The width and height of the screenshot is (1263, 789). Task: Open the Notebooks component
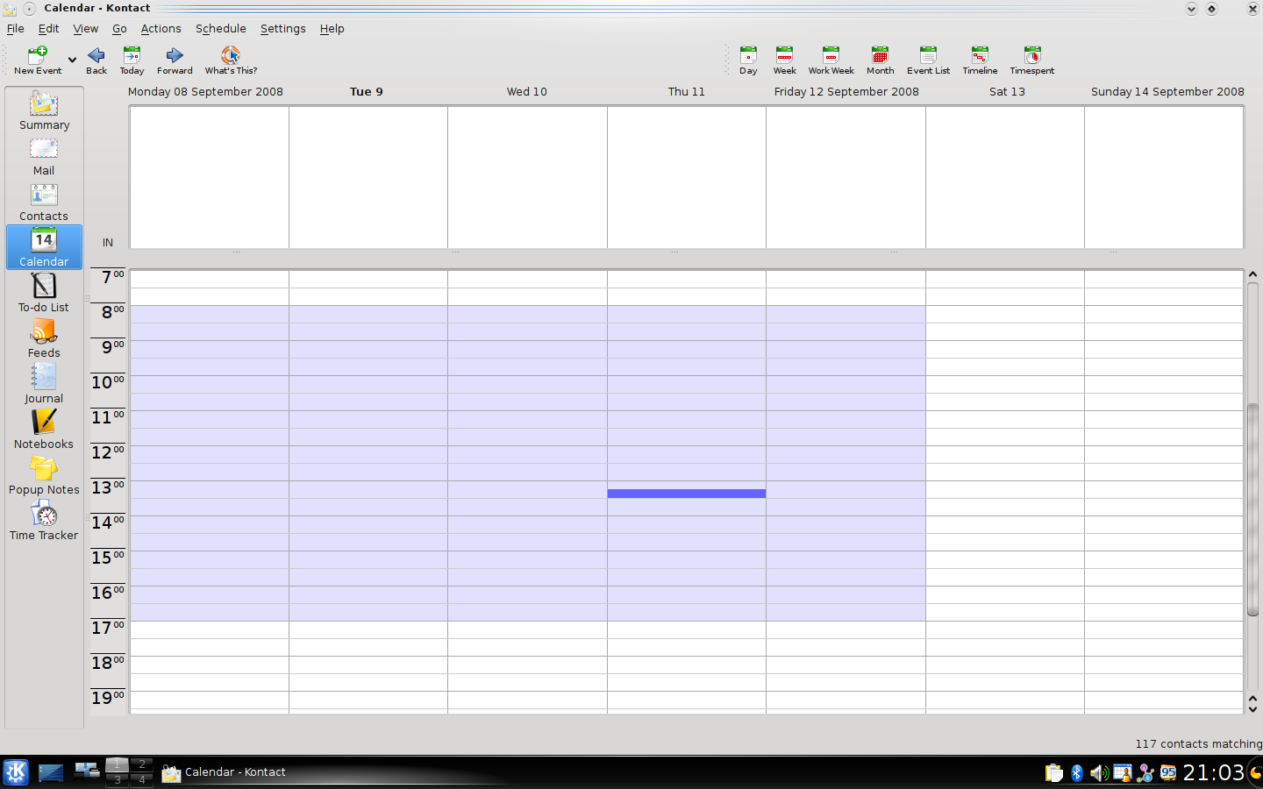[44, 430]
